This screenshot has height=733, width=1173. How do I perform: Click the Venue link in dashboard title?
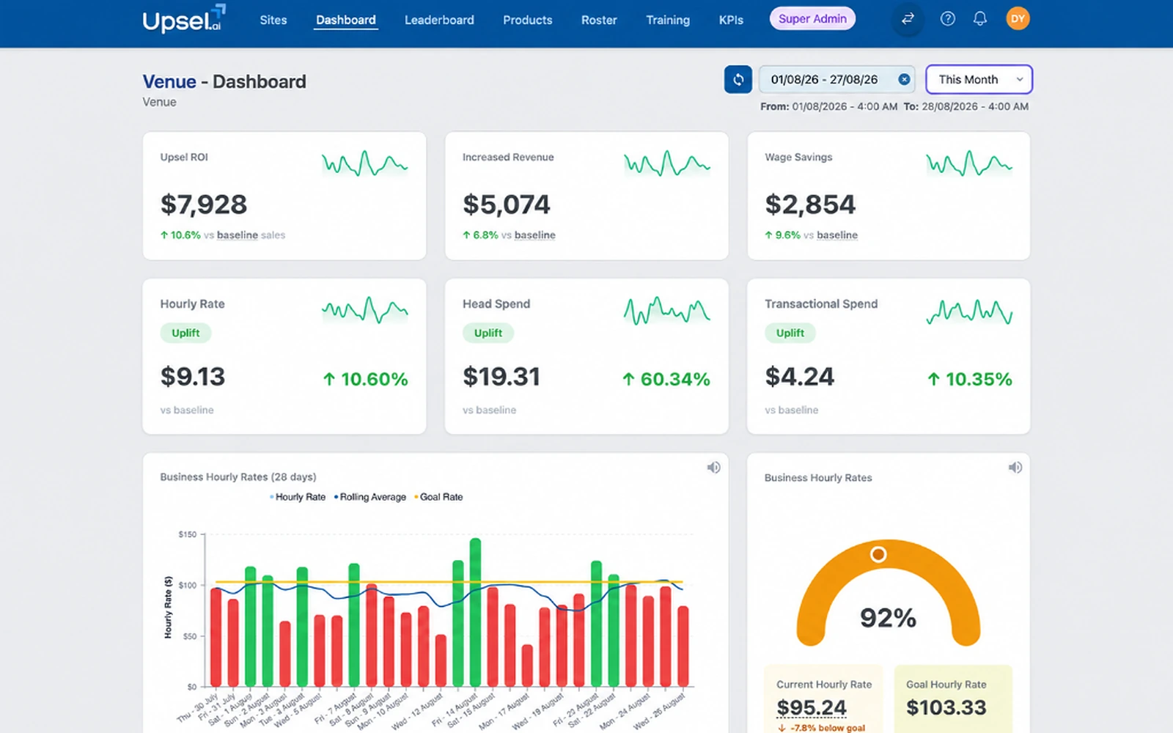(169, 81)
